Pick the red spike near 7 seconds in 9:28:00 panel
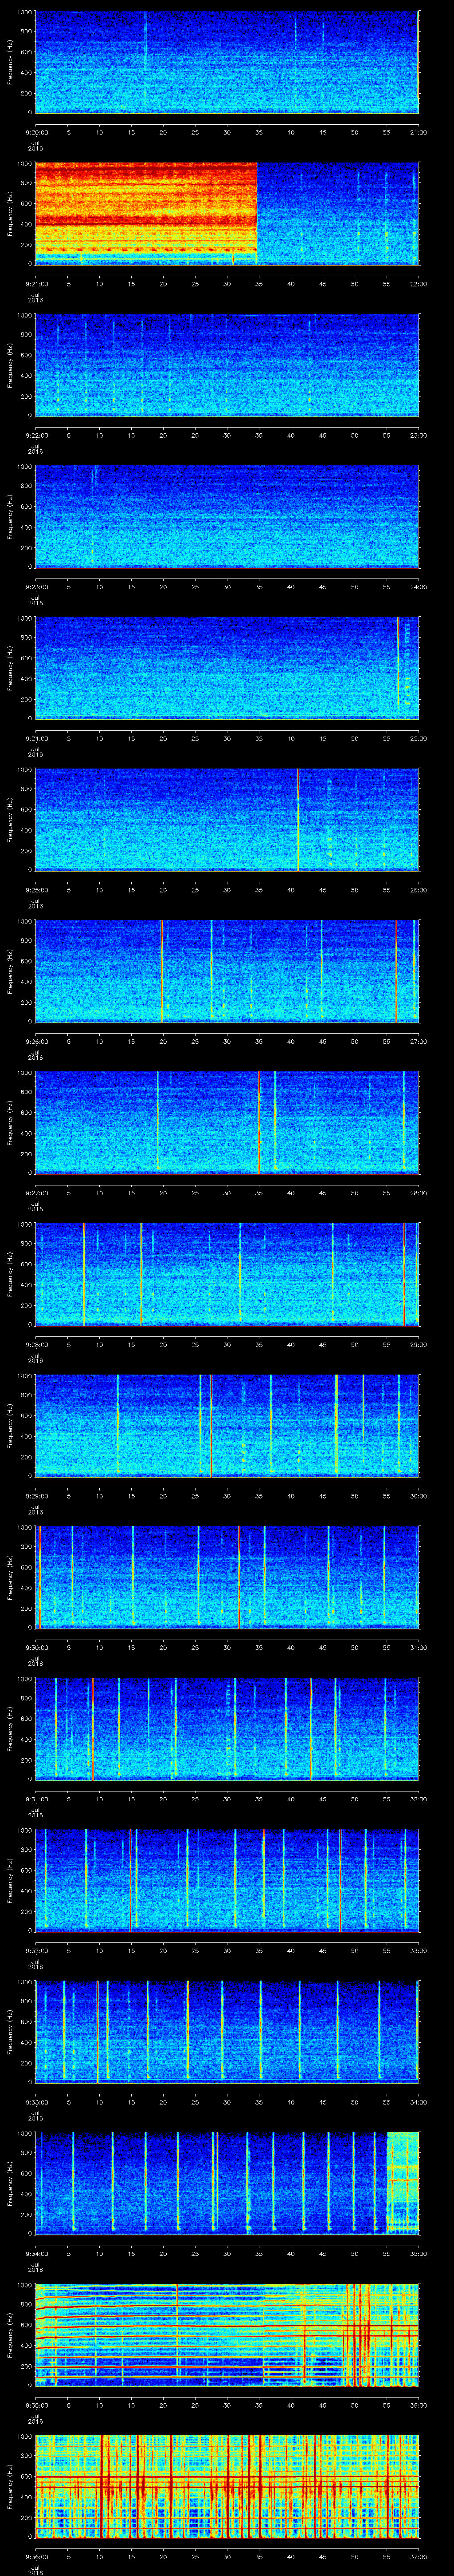This screenshot has width=454, height=2576. [x=84, y=1273]
